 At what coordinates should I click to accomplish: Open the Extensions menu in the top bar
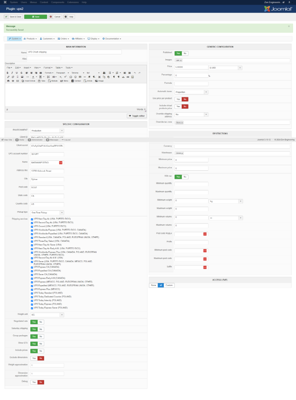73,2
